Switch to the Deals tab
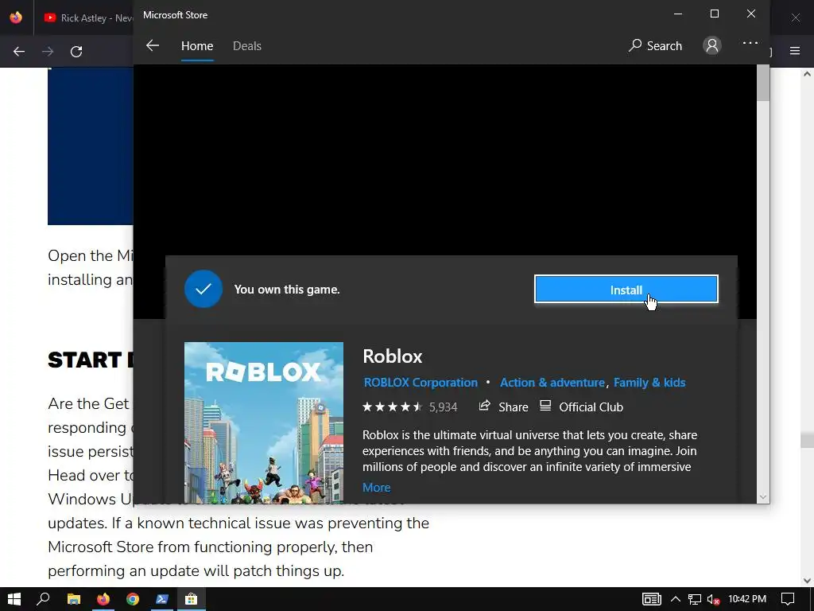The width and height of the screenshot is (814, 611). coord(247,45)
